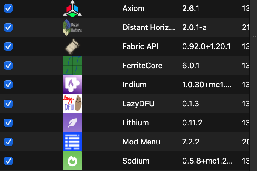This screenshot has width=257, height=171.
Task: Click the Sodium green flame icon
Action: pyautogui.click(x=72, y=161)
